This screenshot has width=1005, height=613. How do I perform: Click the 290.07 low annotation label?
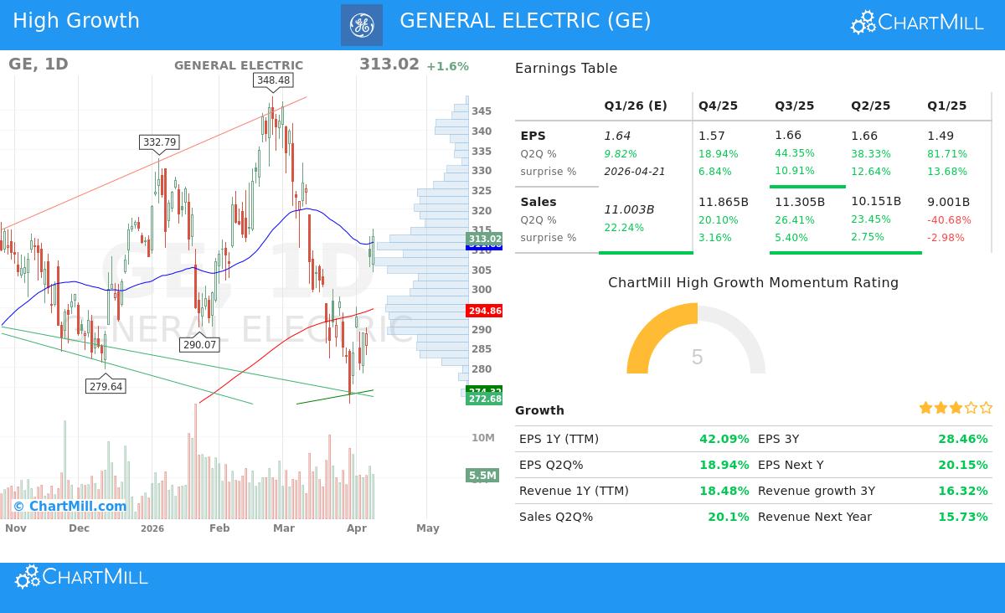click(x=200, y=344)
